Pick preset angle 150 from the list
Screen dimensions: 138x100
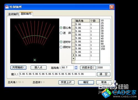(x=103, y=49)
